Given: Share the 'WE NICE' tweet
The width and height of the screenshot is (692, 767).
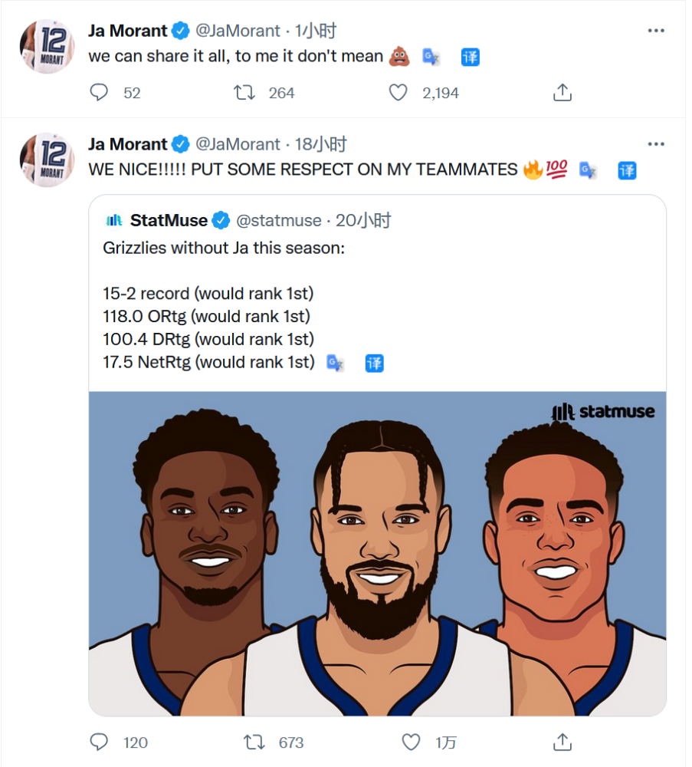Looking at the screenshot, I should tap(562, 742).
